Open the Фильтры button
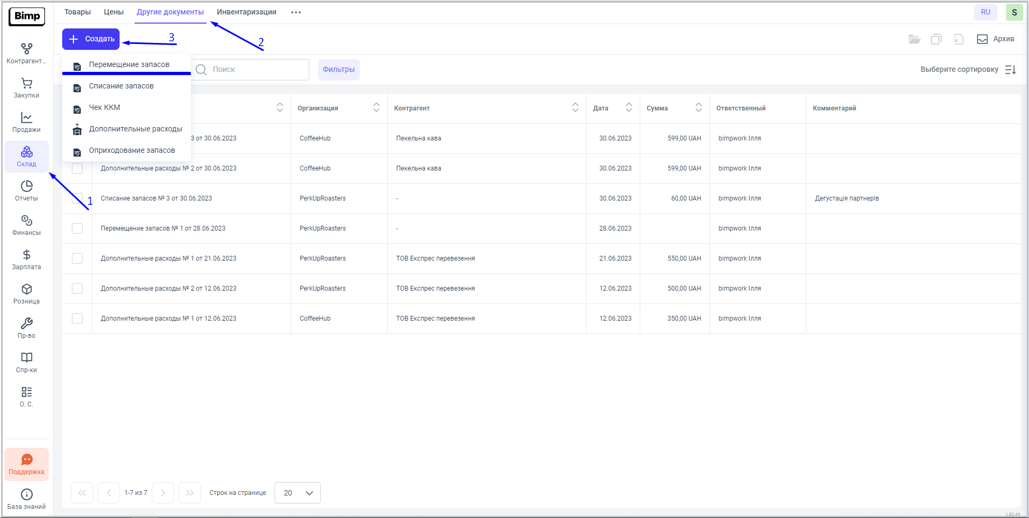 [x=338, y=70]
